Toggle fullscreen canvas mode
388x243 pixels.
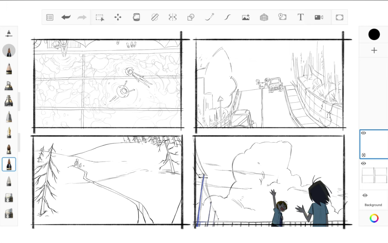[339, 17]
